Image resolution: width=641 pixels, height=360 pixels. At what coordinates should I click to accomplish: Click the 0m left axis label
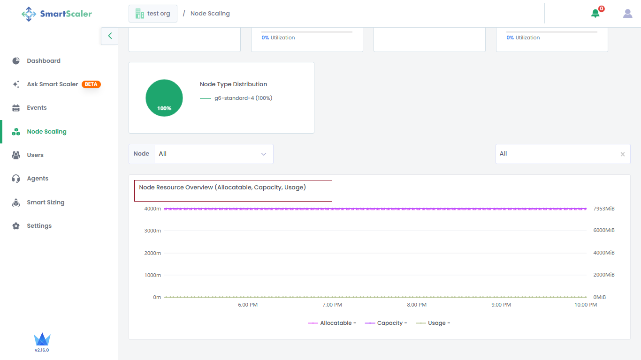[157, 297]
